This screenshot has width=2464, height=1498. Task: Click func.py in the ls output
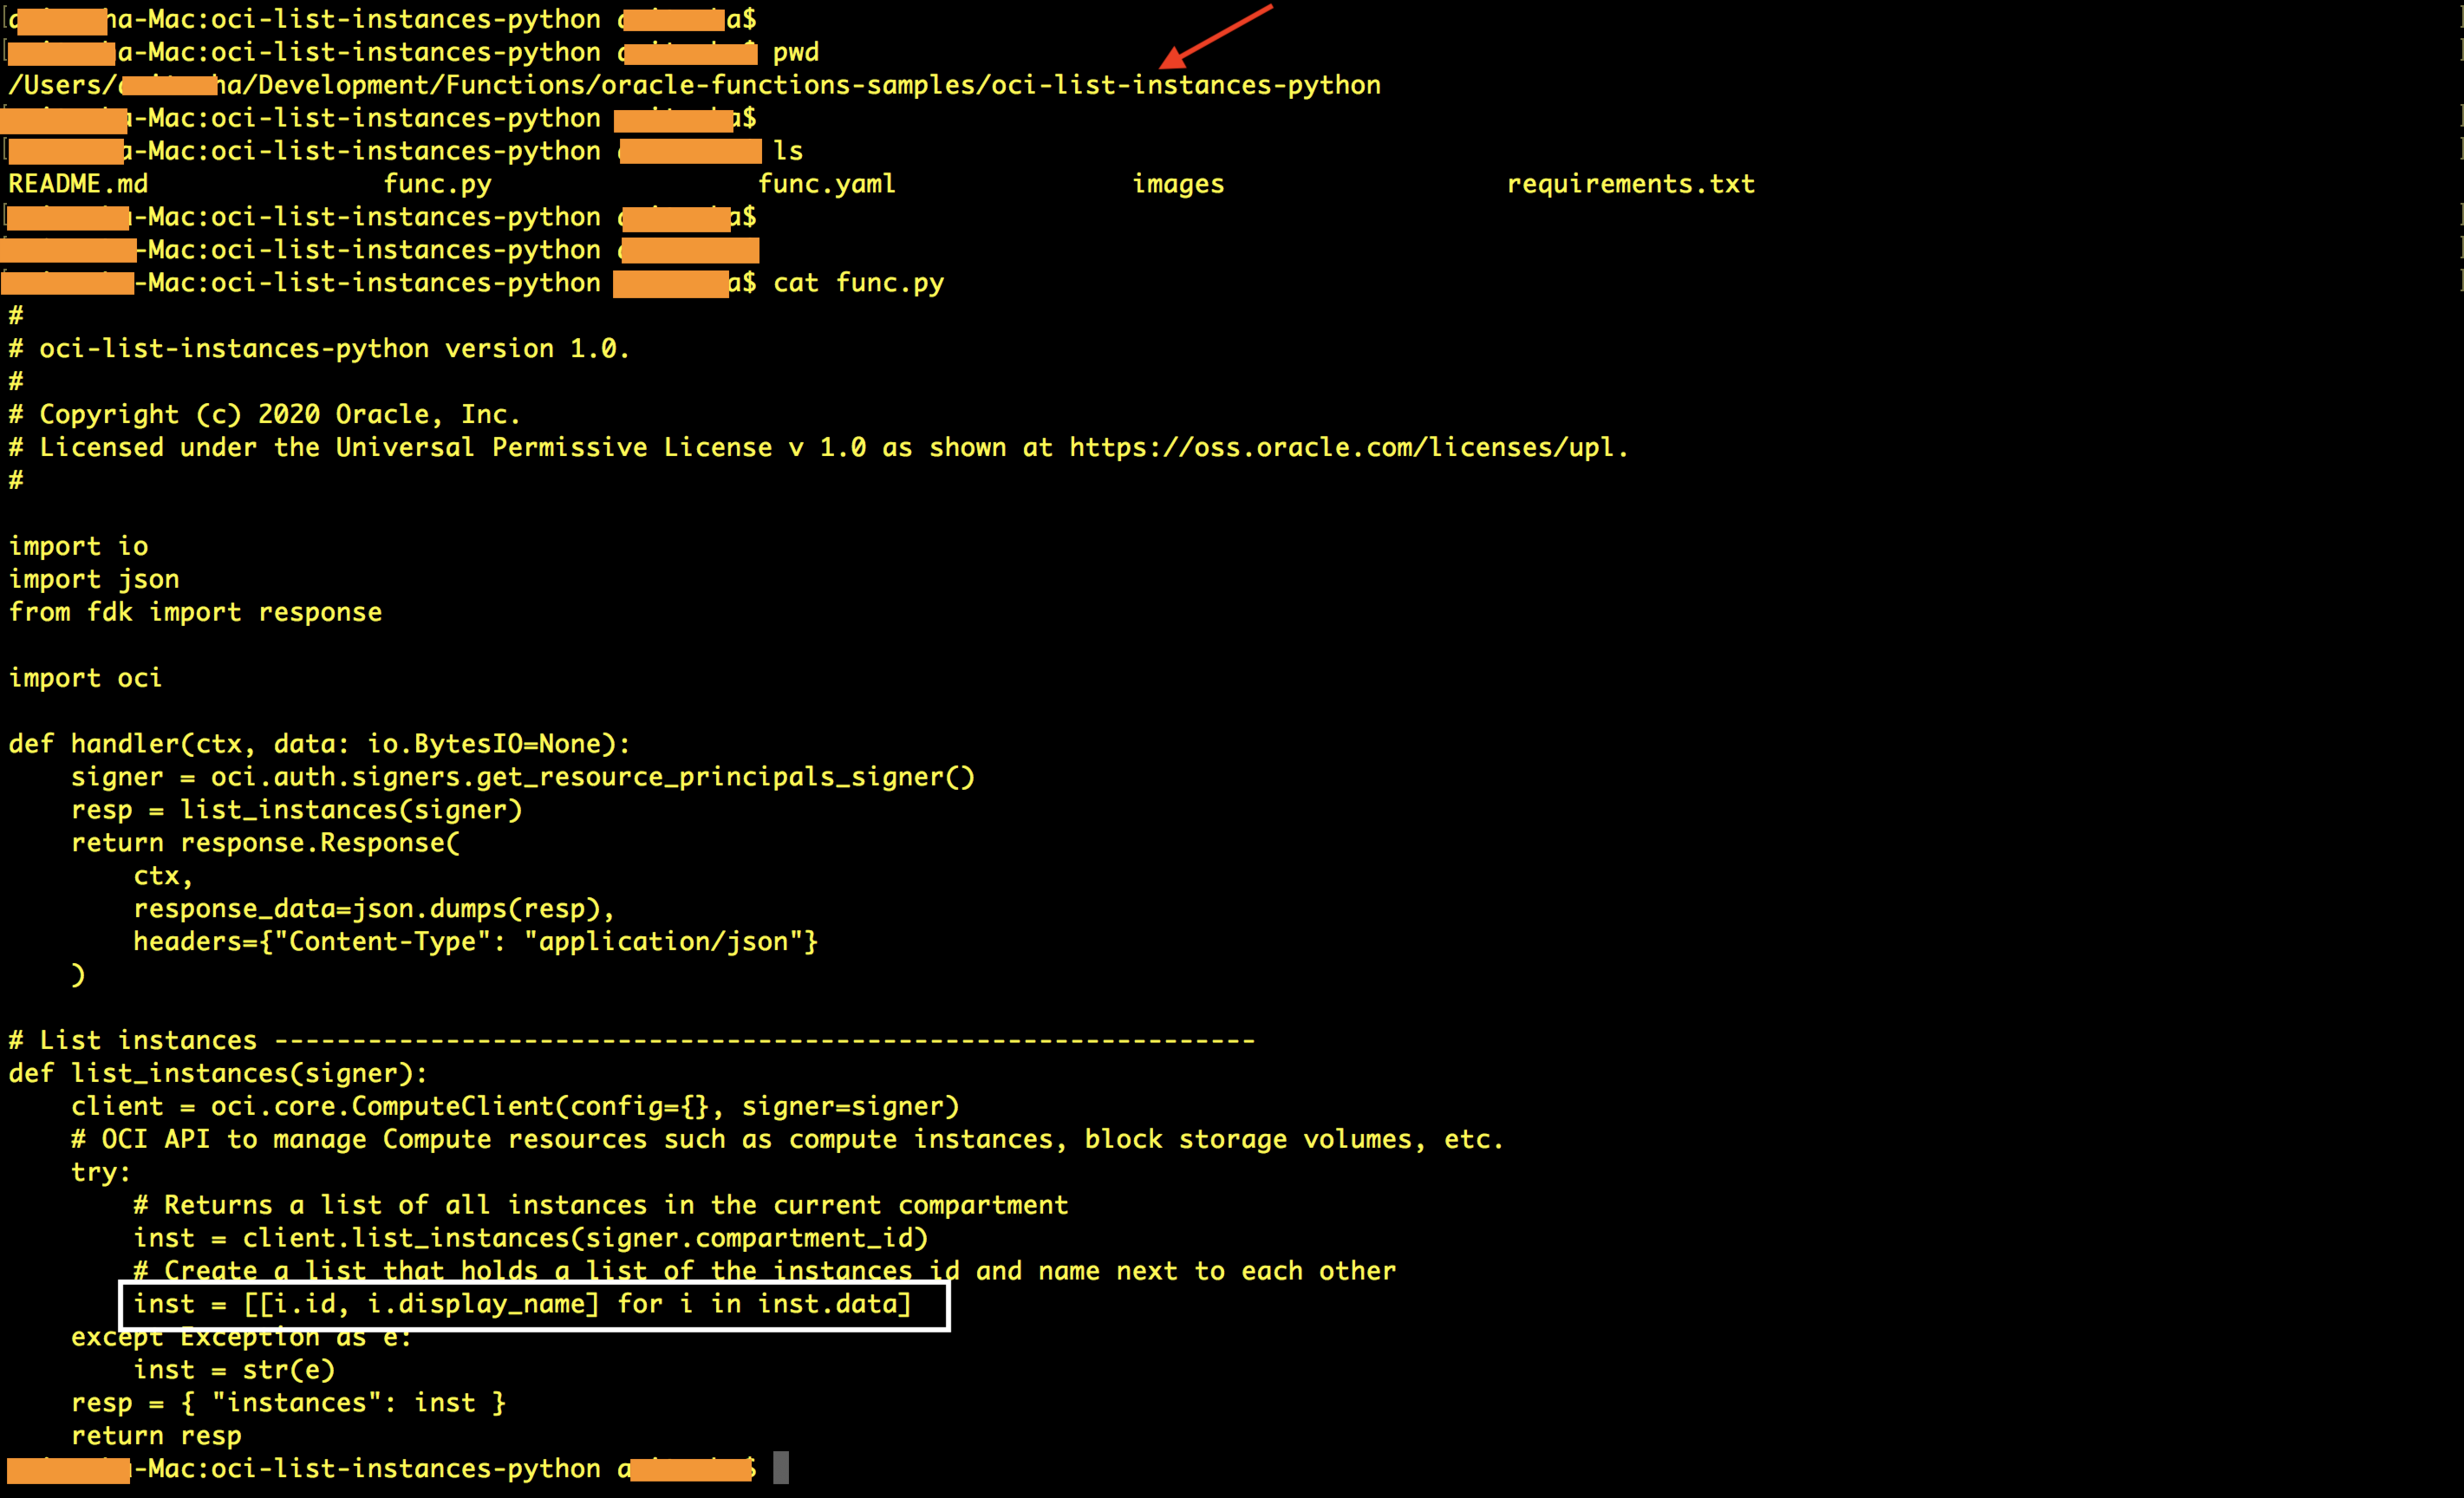click(x=437, y=184)
